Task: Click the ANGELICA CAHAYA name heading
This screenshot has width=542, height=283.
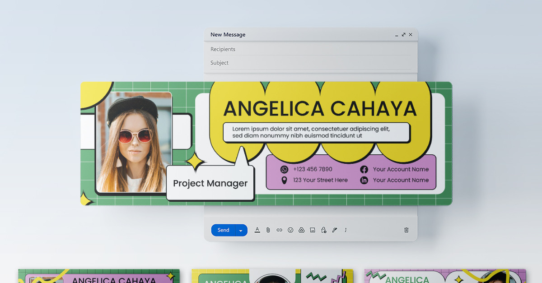Action: click(x=320, y=109)
